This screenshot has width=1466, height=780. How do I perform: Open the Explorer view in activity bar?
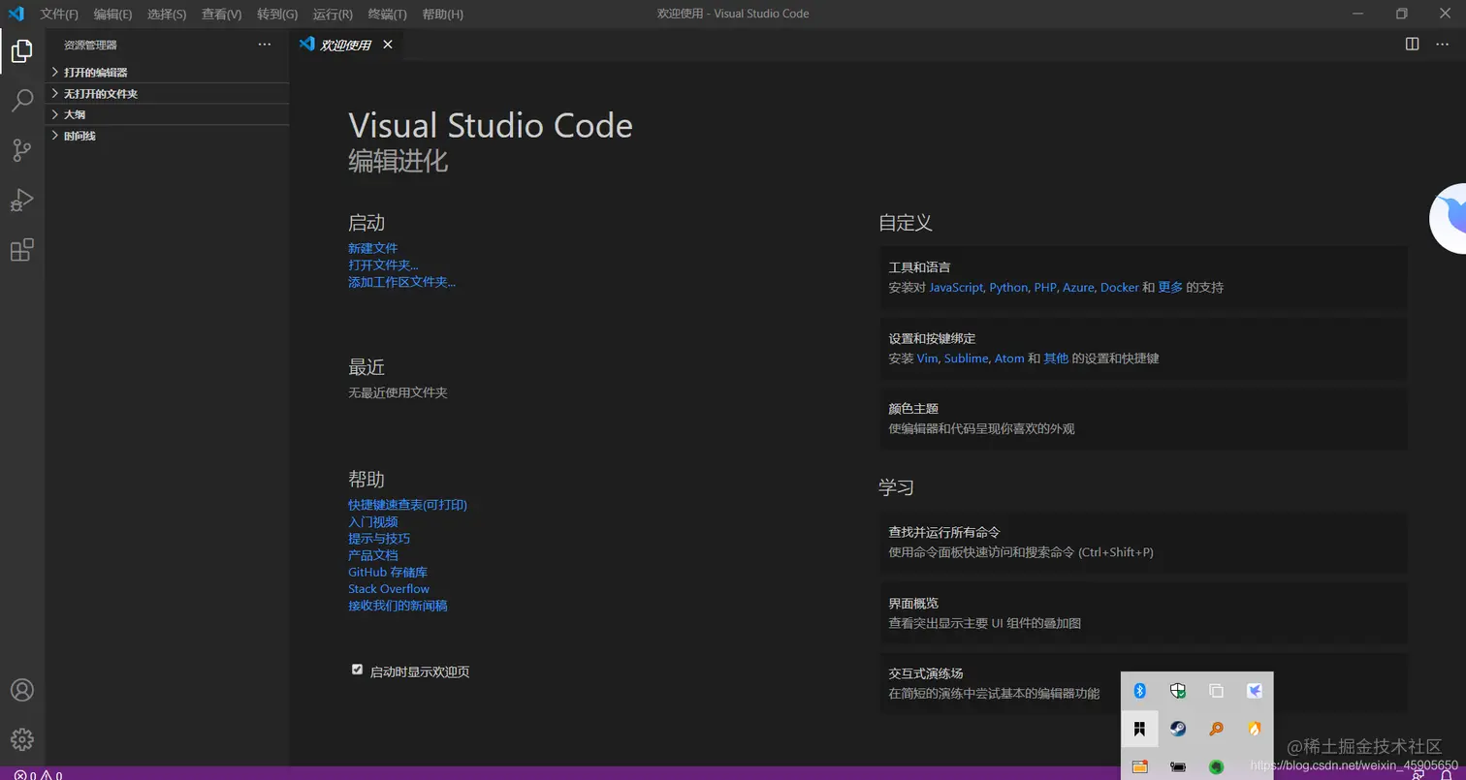21,50
